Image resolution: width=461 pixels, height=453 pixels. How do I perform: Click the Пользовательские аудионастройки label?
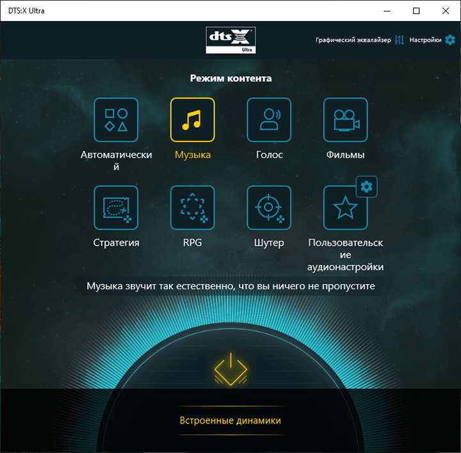click(x=346, y=255)
